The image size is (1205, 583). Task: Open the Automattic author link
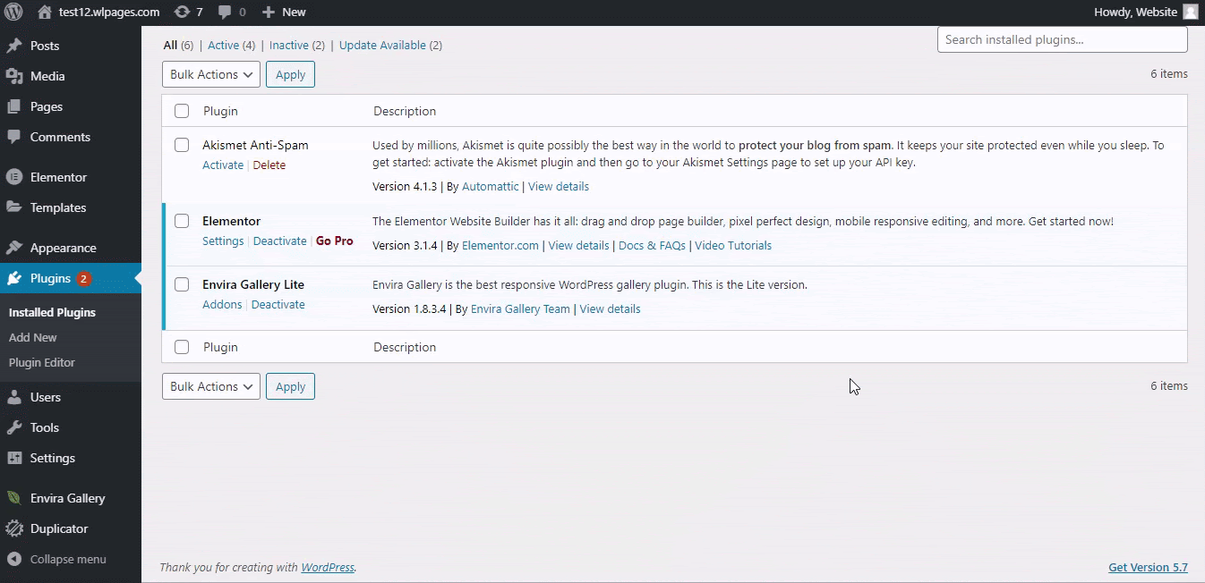[491, 186]
